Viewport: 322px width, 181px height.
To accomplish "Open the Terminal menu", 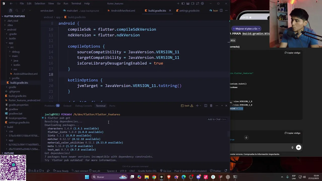I will point(76,4).
